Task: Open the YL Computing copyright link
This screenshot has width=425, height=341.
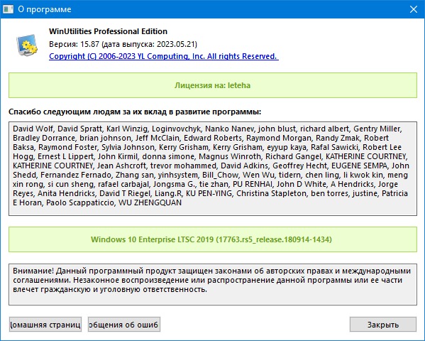Action: click(x=164, y=56)
